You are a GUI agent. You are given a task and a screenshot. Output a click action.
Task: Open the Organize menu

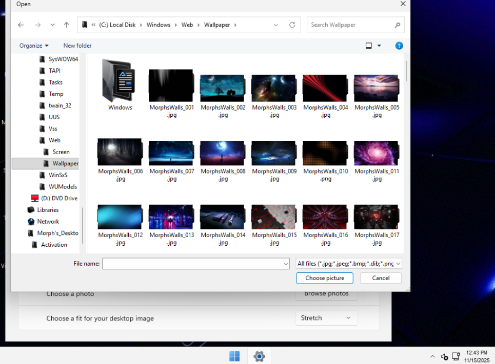click(x=34, y=46)
